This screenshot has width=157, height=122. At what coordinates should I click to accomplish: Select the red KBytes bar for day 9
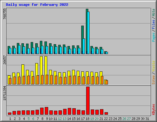tap(46, 111)
